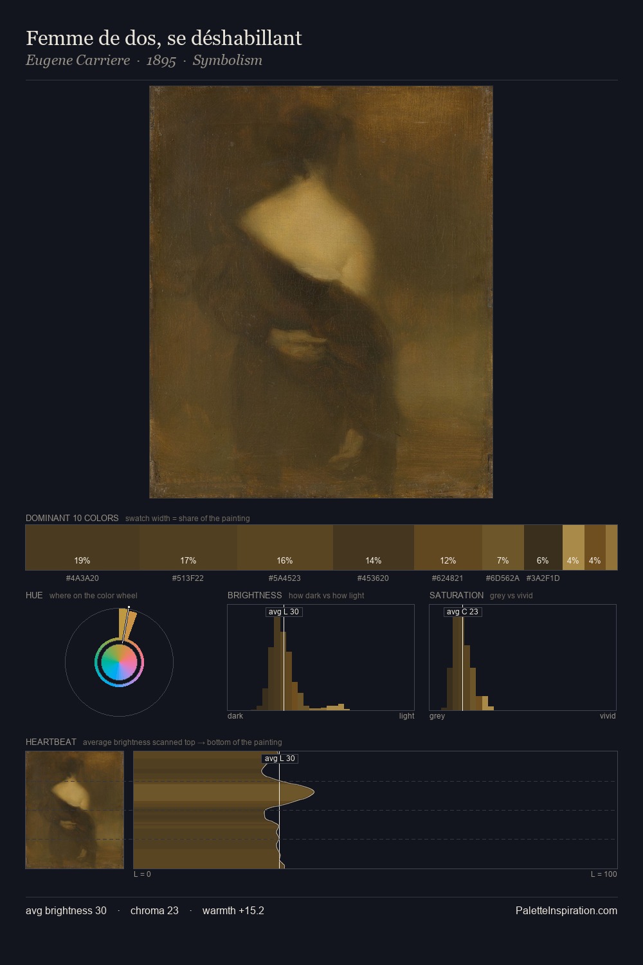Click hex code '#624821'

coord(448,578)
